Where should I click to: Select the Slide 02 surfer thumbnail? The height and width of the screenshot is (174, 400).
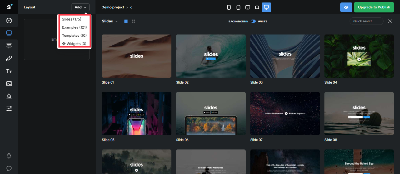[211, 56]
